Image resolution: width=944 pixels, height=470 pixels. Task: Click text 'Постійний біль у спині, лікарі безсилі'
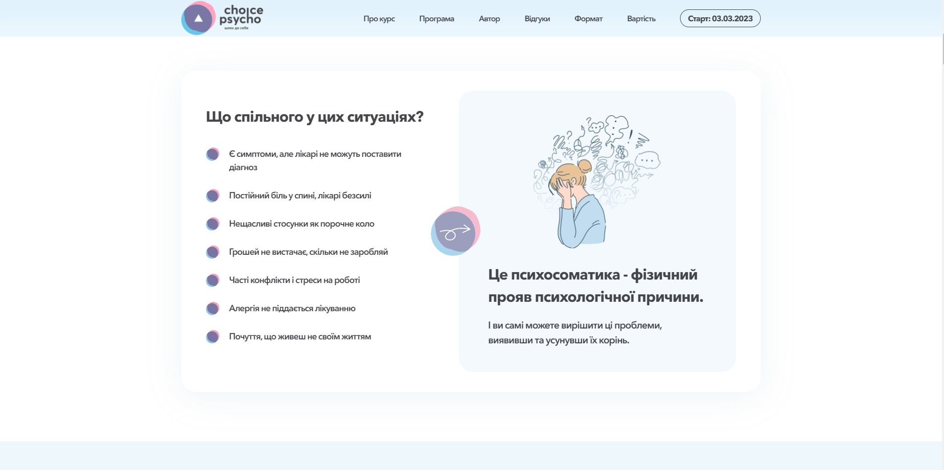[x=300, y=195]
